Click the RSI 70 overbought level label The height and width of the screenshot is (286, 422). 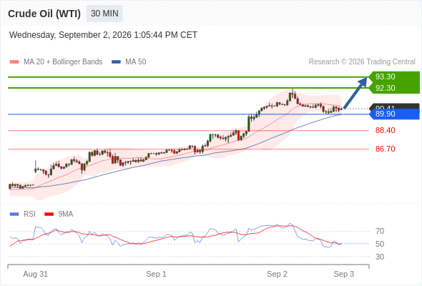coord(380,231)
